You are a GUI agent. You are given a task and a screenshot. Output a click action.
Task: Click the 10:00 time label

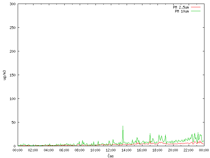[95, 150]
